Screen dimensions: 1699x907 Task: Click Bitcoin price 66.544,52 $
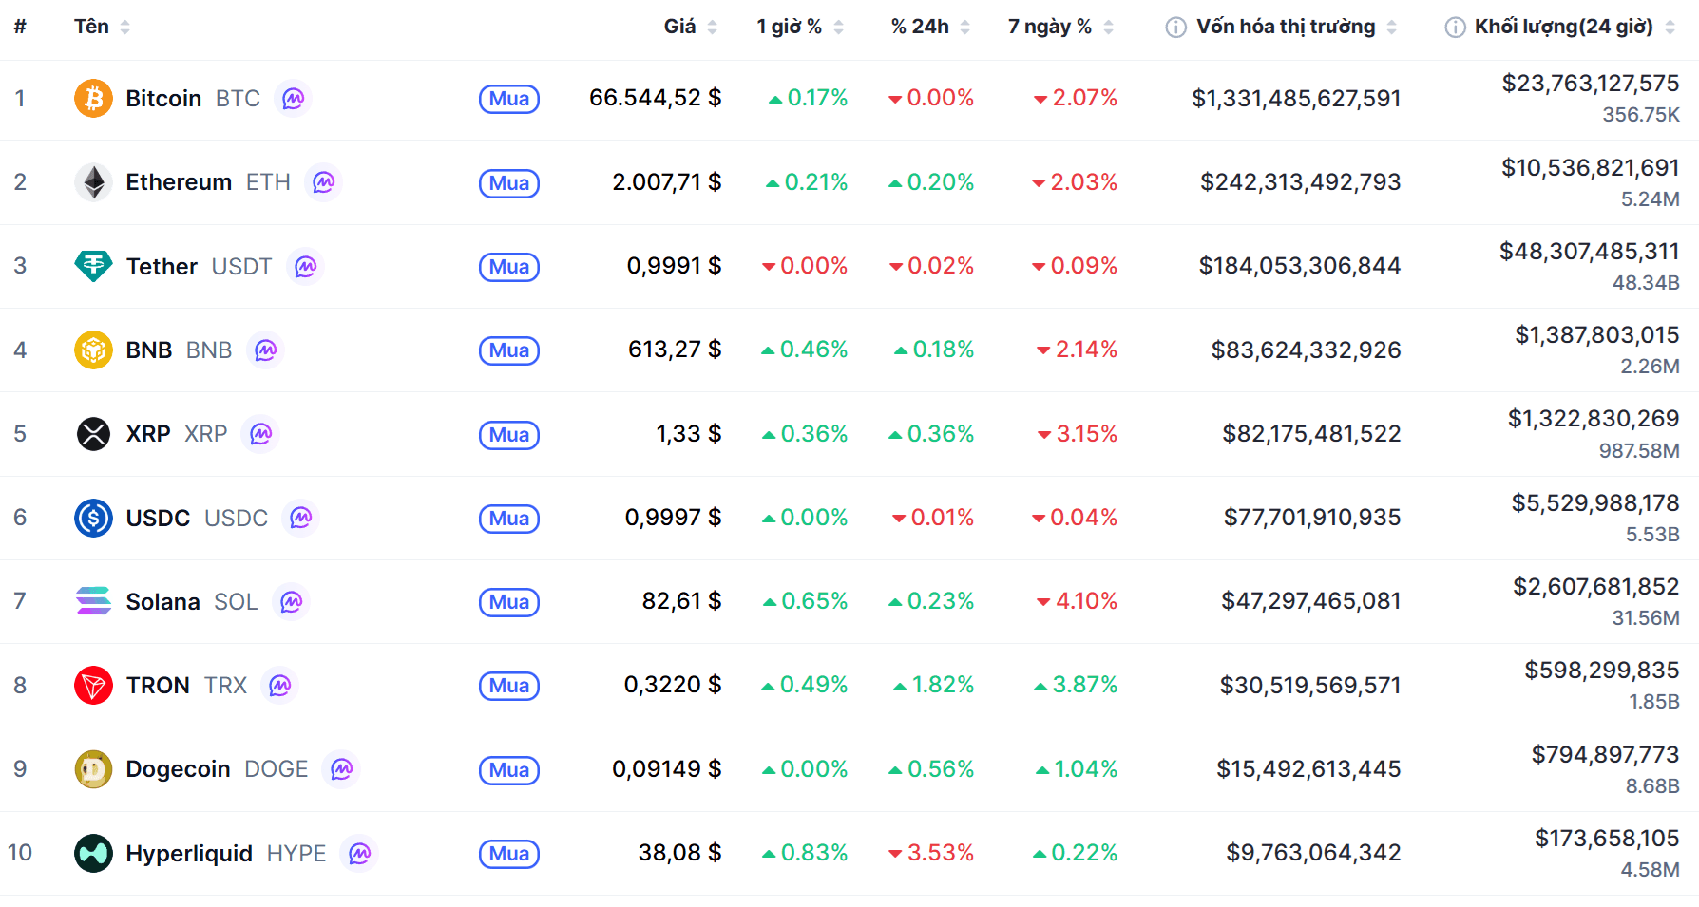click(655, 98)
